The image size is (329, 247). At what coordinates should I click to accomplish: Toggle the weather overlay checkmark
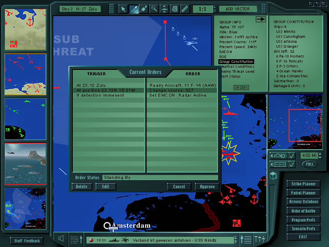[292, 156]
